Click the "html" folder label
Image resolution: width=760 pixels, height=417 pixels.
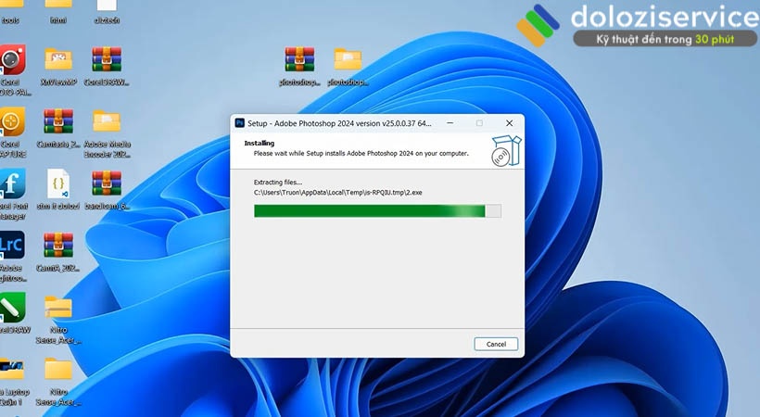point(58,20)
